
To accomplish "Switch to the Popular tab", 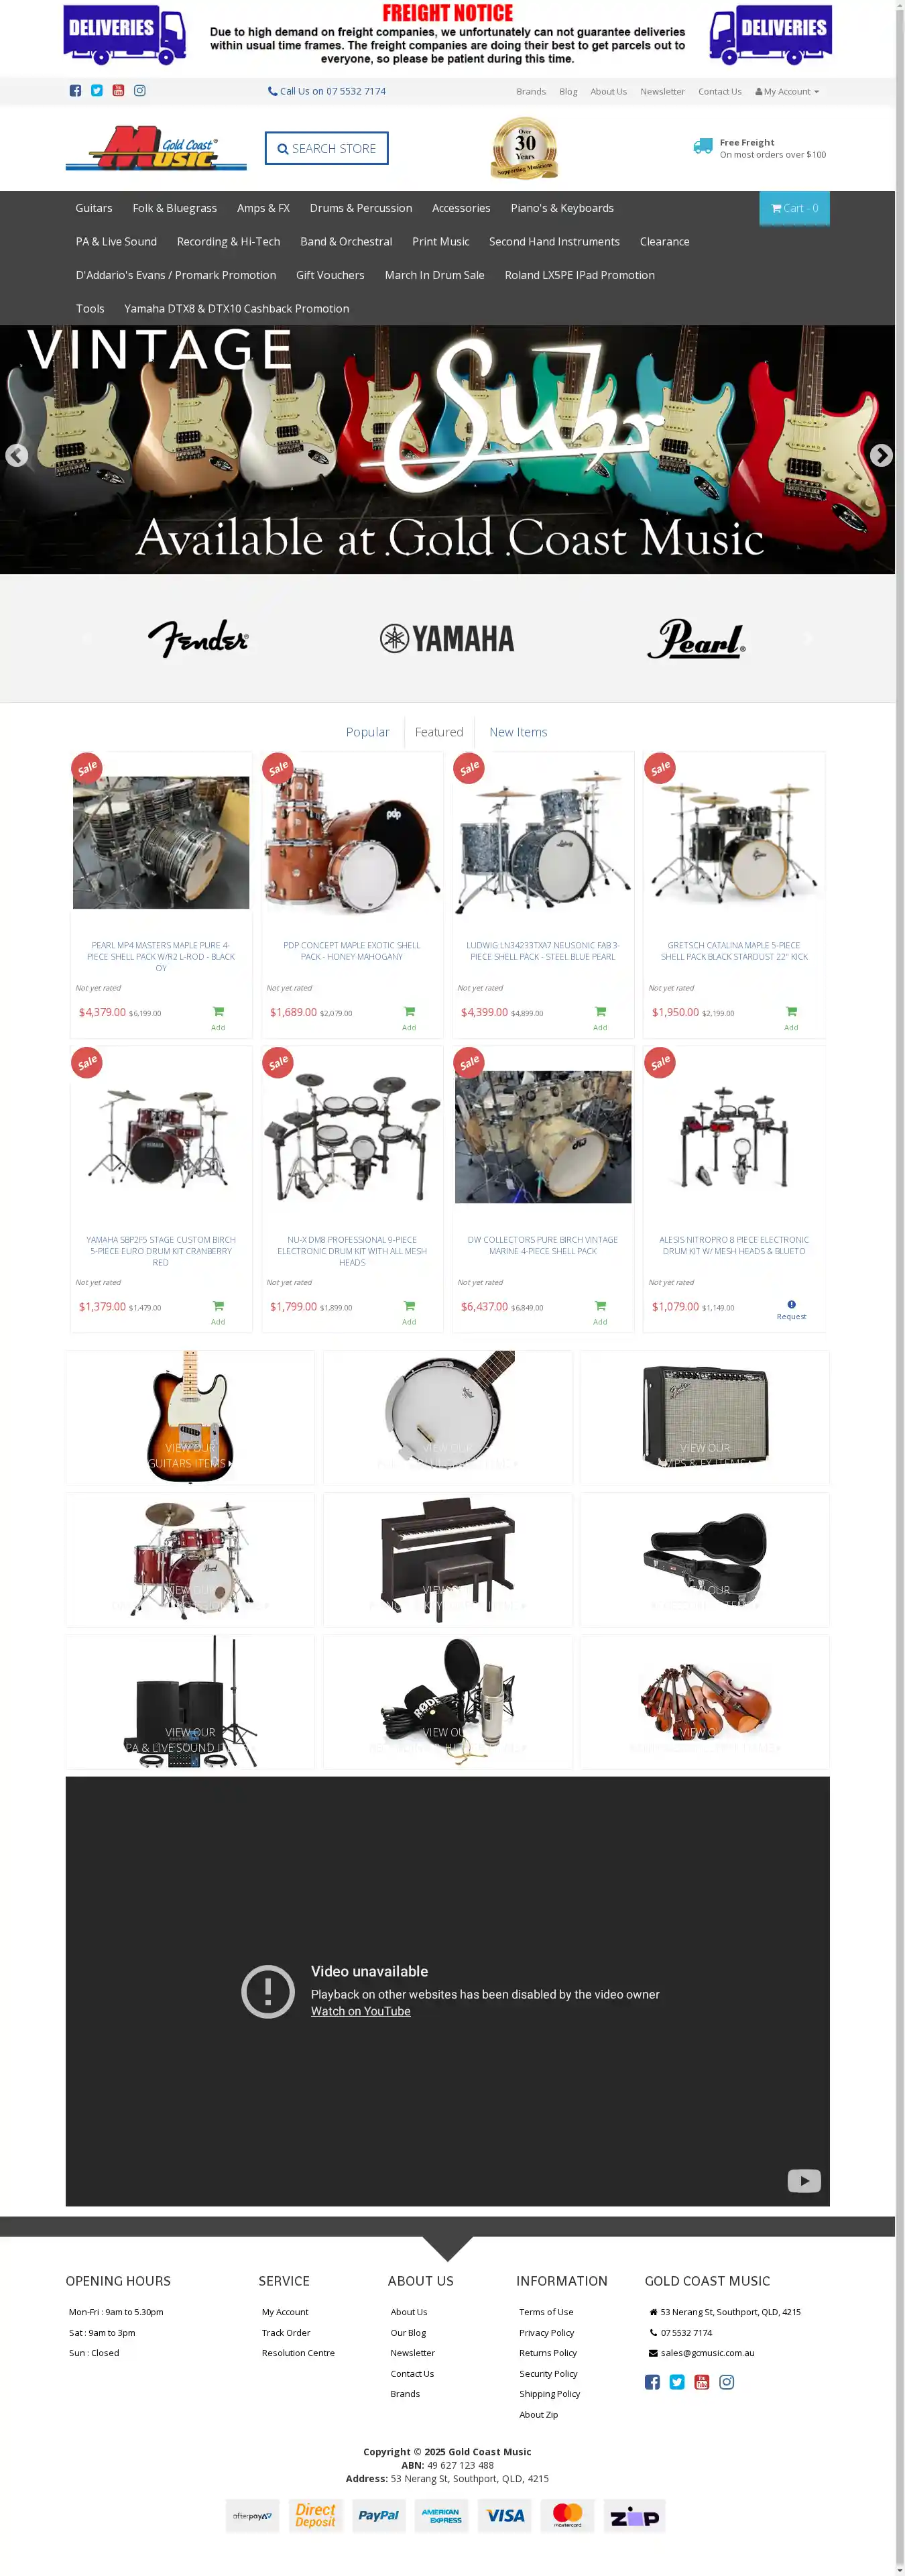I will pos(368,732).
